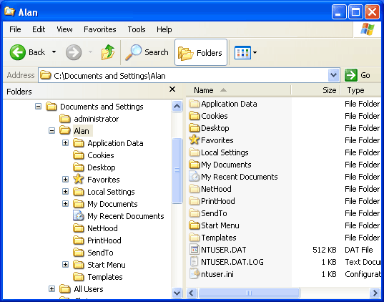Open the Tools menu
The height and width of the screenshot is (302, 384).
(x=137, y=29)
